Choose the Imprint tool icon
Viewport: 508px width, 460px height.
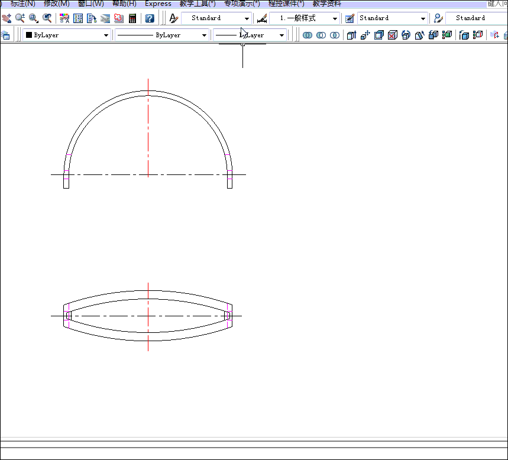pos(495,35)
